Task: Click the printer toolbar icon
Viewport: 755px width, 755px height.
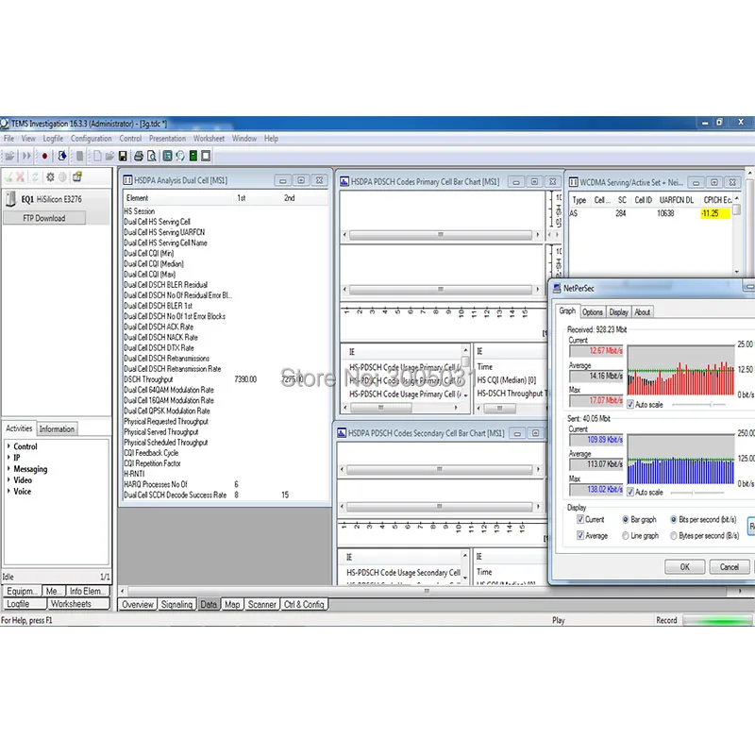Action: point(139,156)
